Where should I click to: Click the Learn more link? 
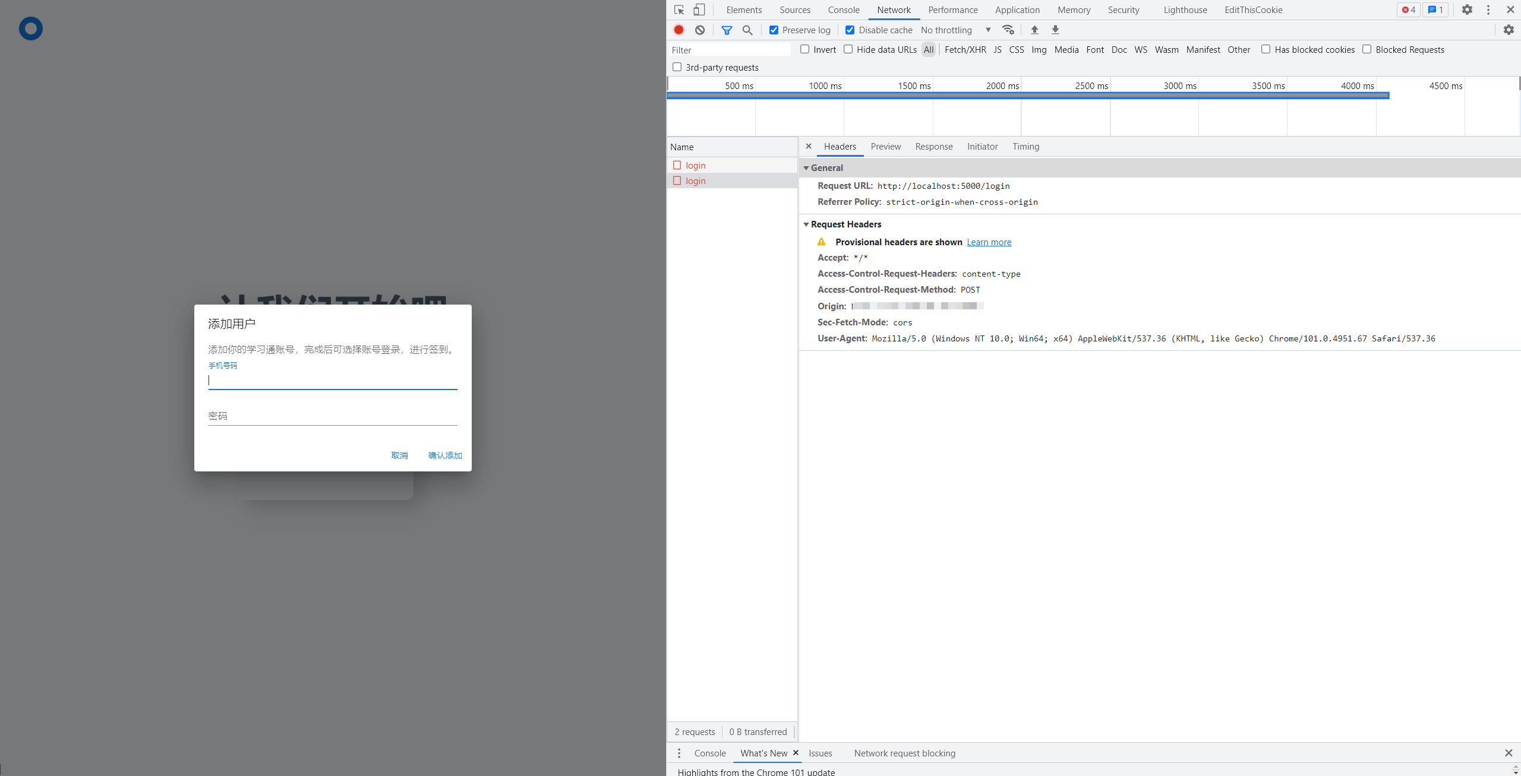click(x=989, y=242)
